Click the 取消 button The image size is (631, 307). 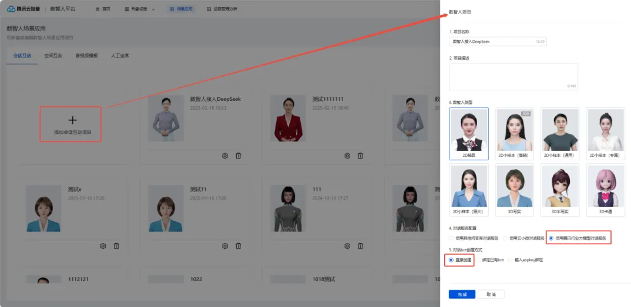491,295
